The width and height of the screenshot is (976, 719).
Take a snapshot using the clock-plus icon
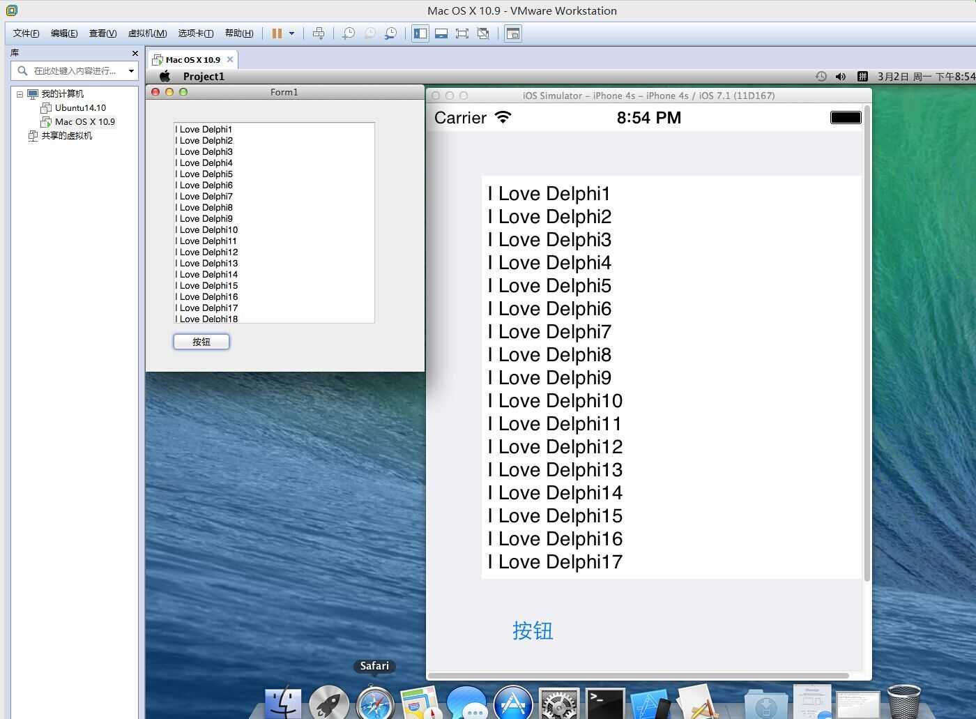(x=349, y=33)
